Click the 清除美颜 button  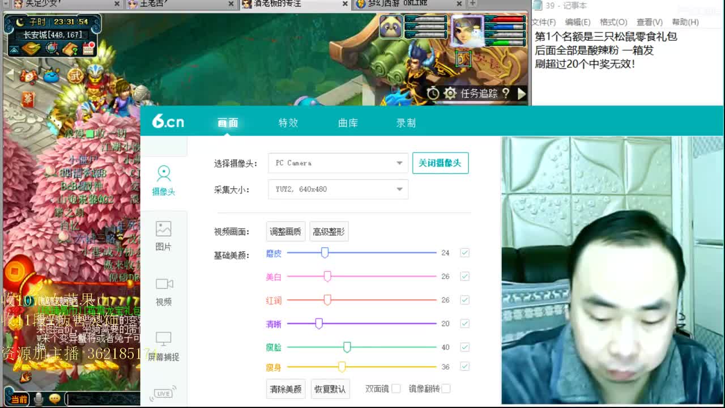click(x=285, y=389)
